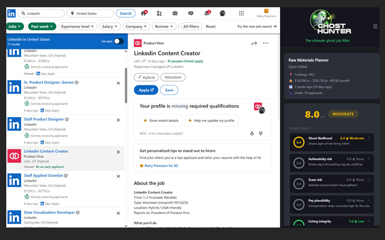Open the Salary filter dropdown
Image resolution: width=385 pixels, height=240 pixels.
pos(110,26)
